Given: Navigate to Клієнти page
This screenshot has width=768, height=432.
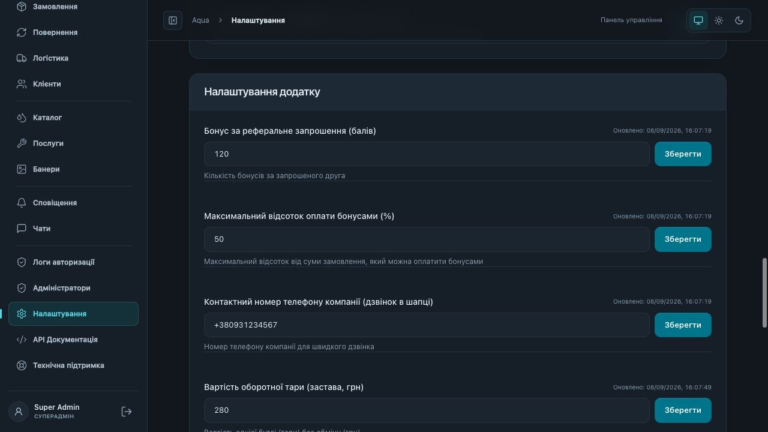Looking at the screenshot, I should [x=73, y=84].
